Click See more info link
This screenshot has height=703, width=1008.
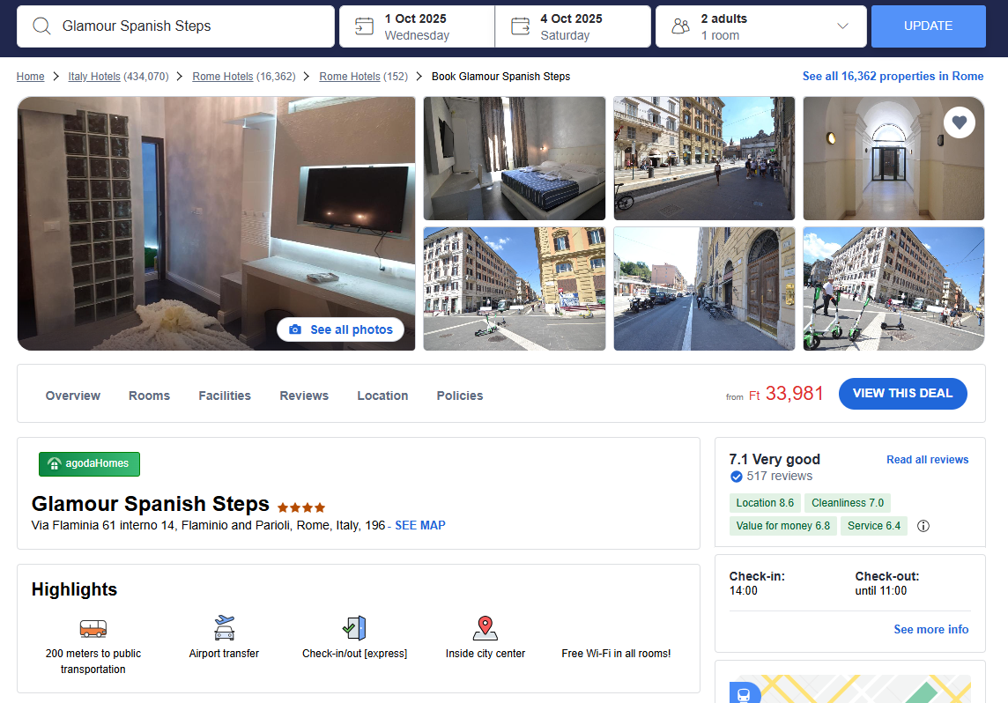click(930, 629)
